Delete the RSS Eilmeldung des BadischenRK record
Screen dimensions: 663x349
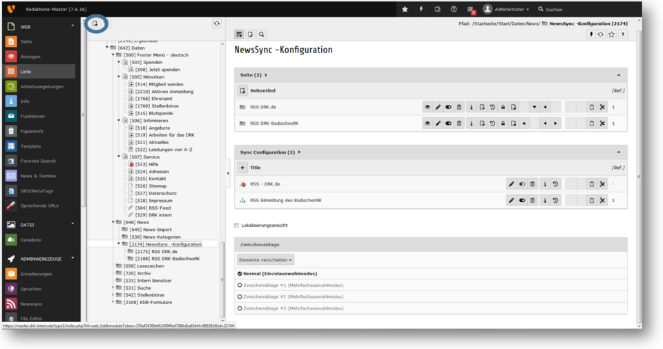(532, 200)
